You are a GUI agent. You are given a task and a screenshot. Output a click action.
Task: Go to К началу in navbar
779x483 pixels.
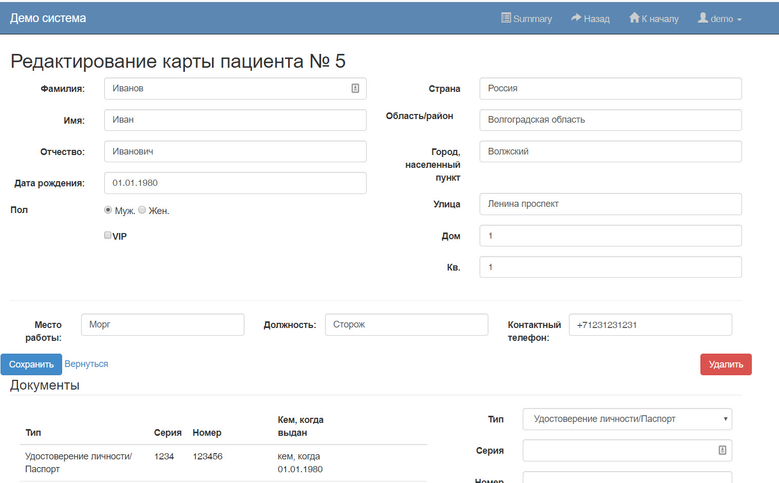pyautogui.click(x=659, y=19)
